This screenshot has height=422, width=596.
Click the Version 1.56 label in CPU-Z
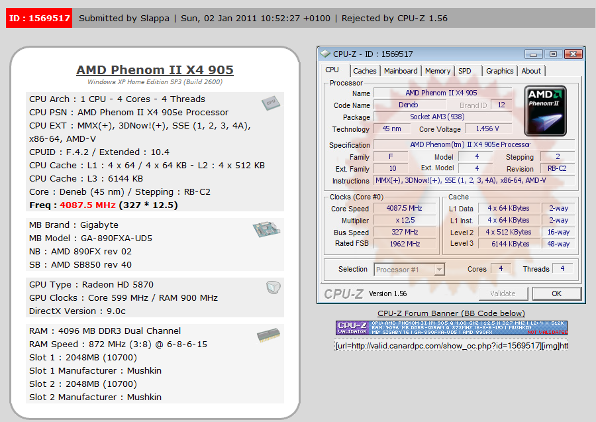pos(387,293)
